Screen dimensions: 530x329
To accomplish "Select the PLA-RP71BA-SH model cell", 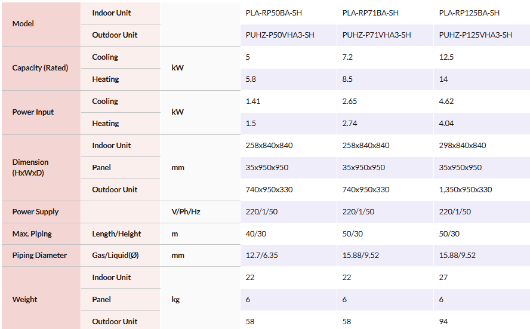I will [x=370, y=13].
